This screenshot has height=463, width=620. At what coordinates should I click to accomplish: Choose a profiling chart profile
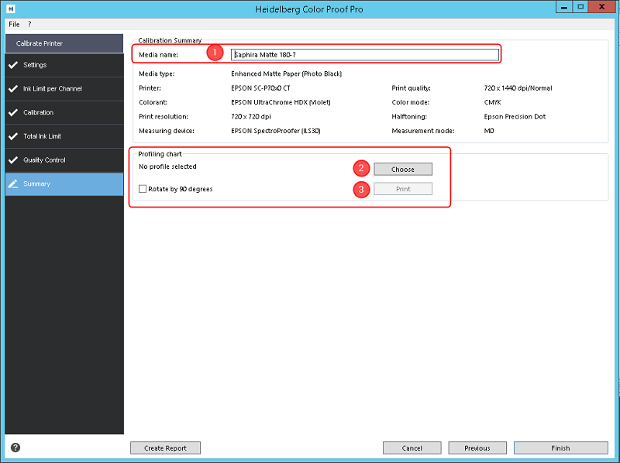coord(403,169)
